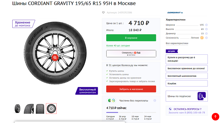Select the tread close-up thumbnail
The width and height of the screenshot is (221, 123).
[x=29, y=109]
